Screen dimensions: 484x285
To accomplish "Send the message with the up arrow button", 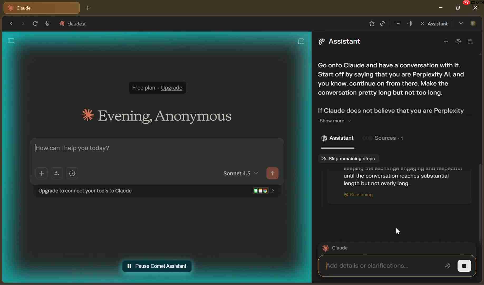I will [272, 173].
